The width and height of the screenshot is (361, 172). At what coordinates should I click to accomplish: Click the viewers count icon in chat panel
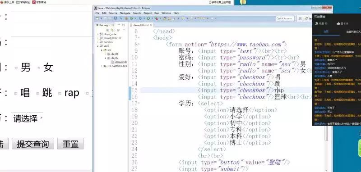(x=316, y=23)
